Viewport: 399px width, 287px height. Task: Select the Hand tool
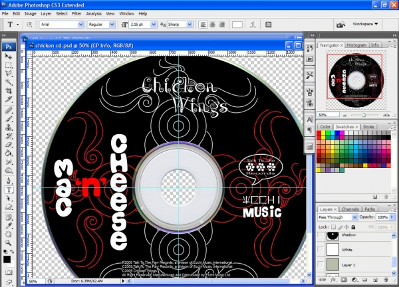pos(9,234)
